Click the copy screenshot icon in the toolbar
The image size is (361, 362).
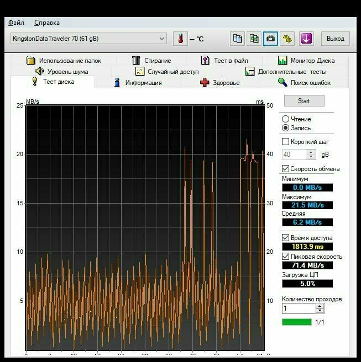point(254,39)
